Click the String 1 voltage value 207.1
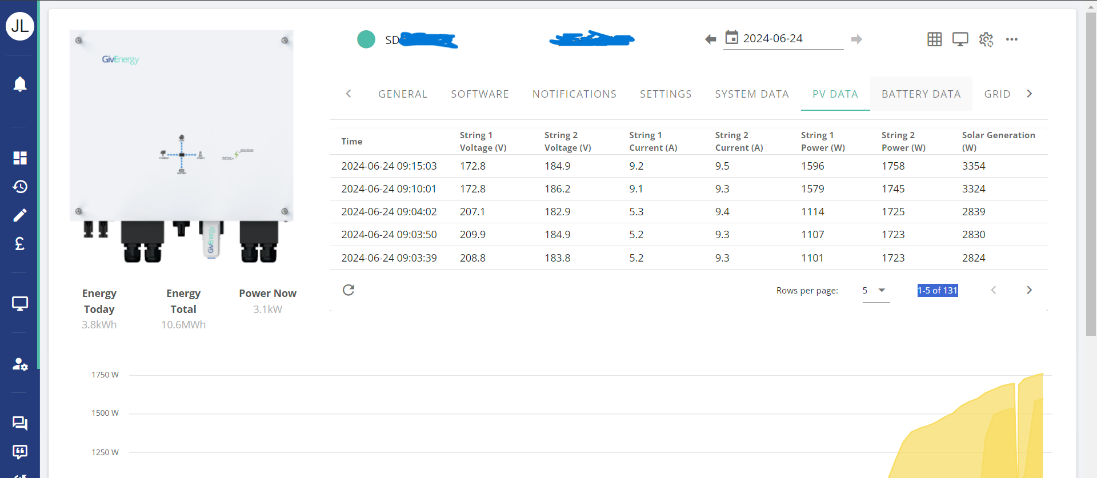Viewport: 1097px width, 478px height. [473, 212]
